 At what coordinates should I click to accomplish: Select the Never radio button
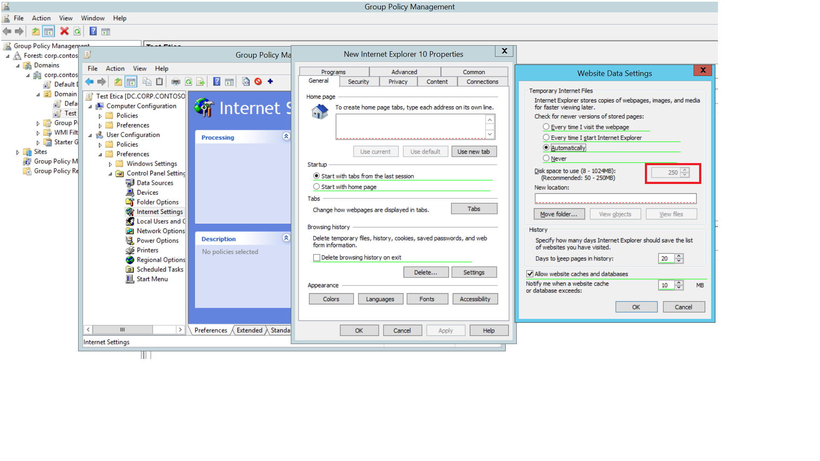546,158
